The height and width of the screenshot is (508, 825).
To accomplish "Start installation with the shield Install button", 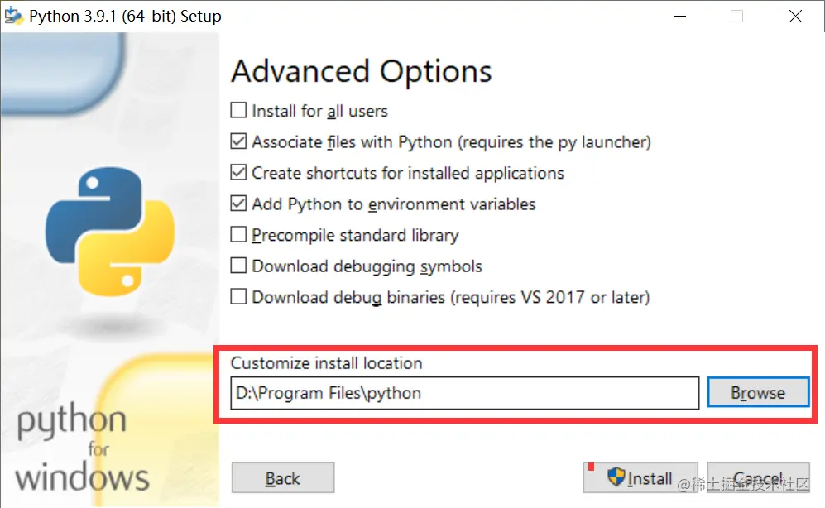I will (x=640, y=478).
